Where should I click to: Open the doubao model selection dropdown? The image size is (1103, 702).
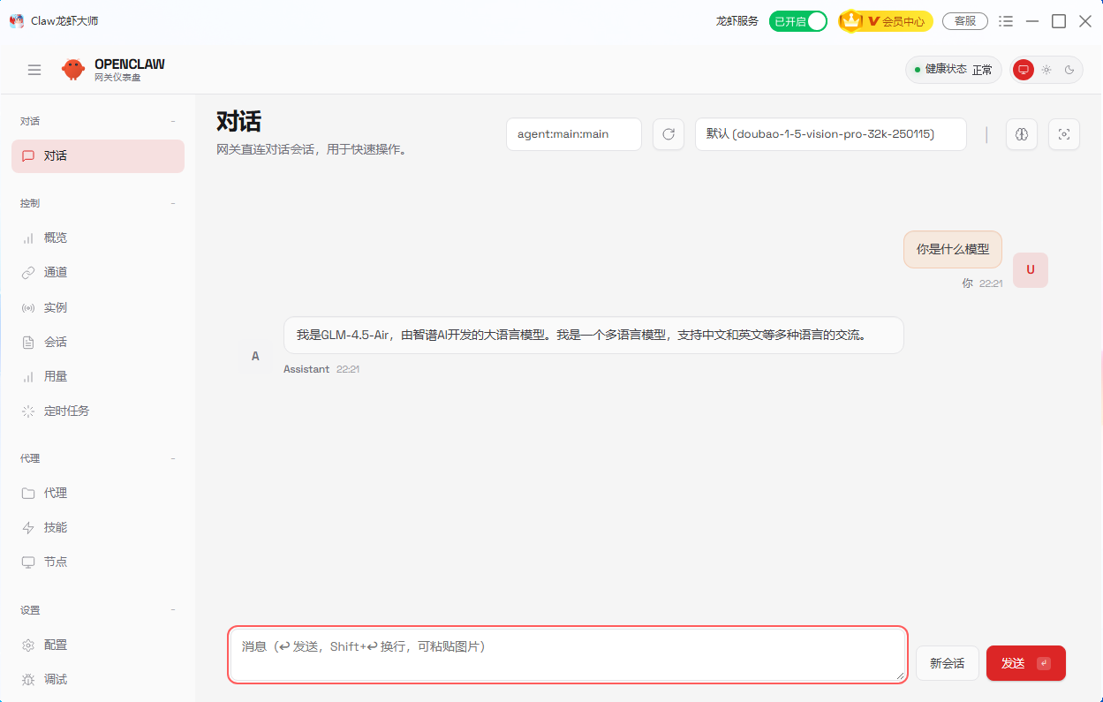[x=830, y=134]
